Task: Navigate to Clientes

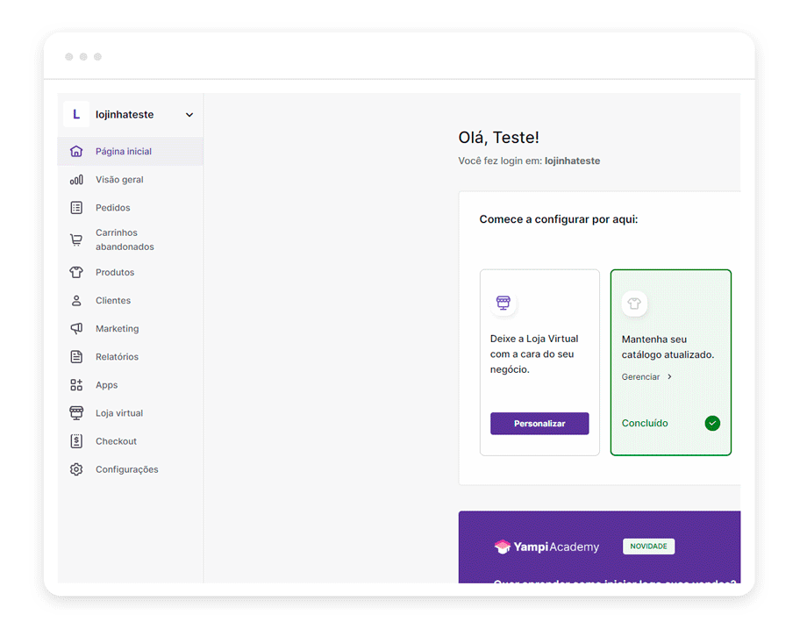Action: tap(130, 301)
